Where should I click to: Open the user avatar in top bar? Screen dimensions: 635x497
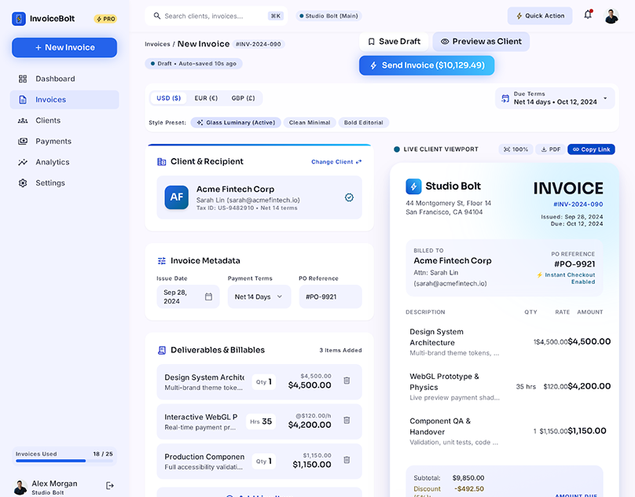[611, 16]
